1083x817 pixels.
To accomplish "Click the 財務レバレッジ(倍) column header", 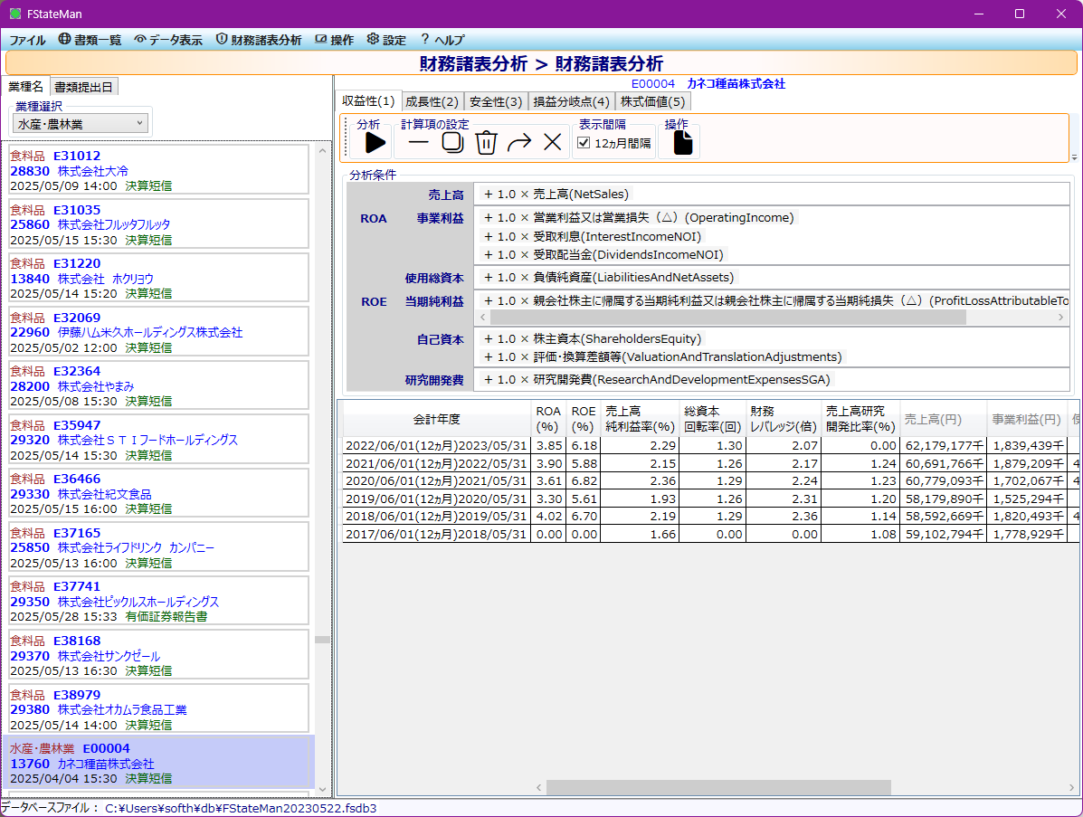I will tap(784, 419).
